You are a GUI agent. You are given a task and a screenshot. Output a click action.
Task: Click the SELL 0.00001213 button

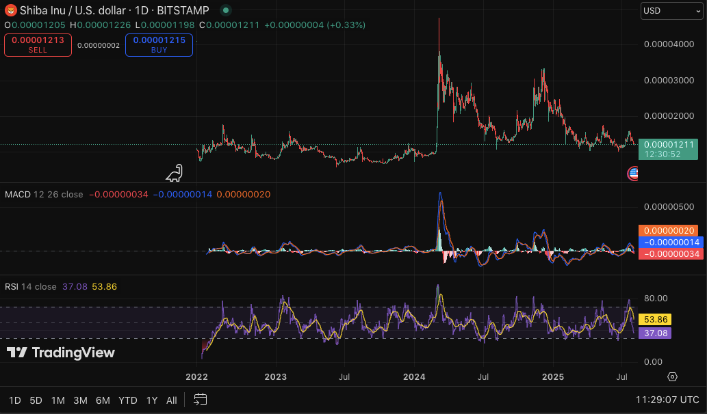(x=38, y=44)
